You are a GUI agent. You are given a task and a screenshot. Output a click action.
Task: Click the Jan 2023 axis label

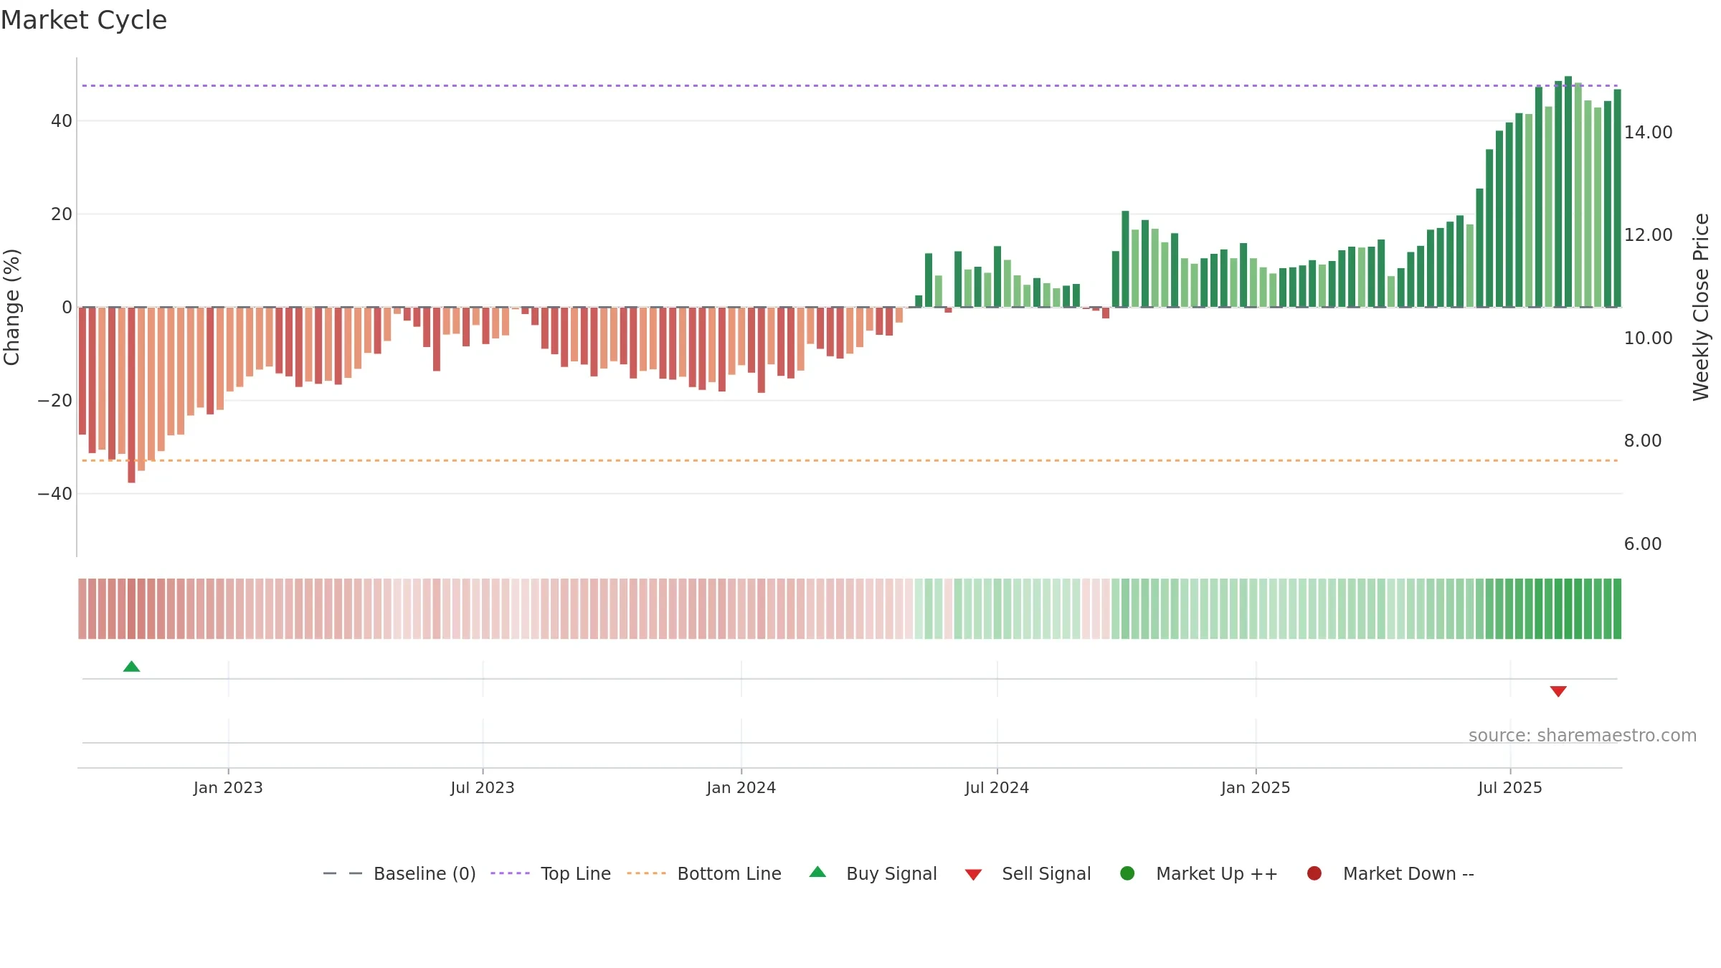[228, 787]
